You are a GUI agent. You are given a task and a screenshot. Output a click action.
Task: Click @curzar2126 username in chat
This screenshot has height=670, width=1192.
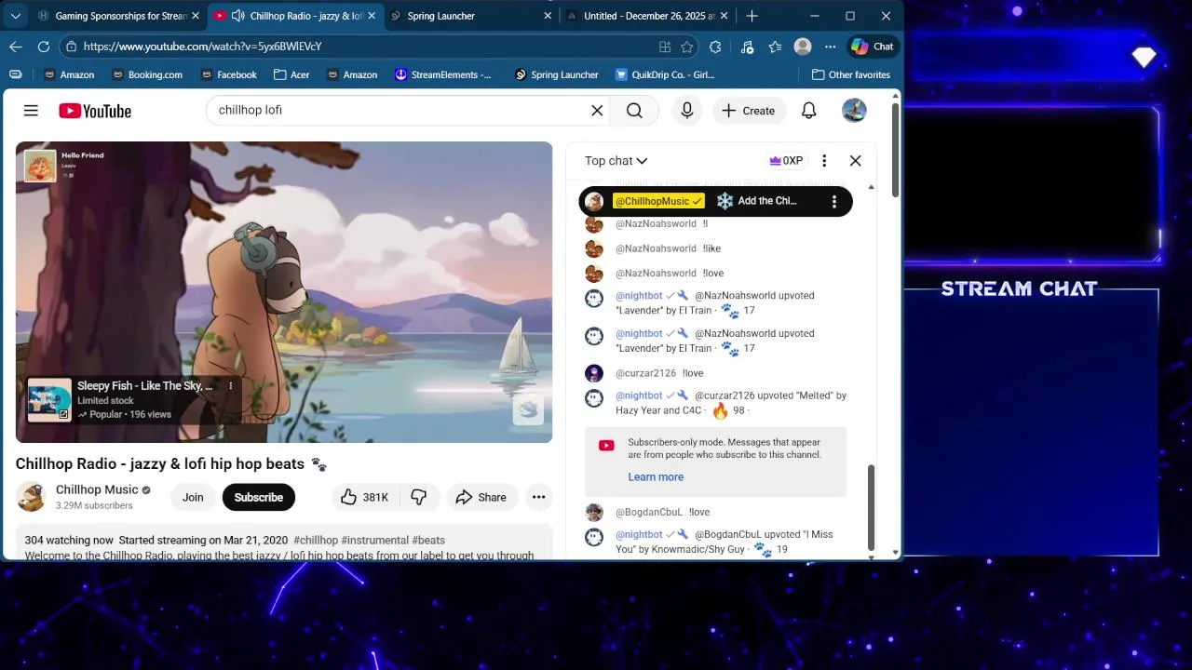(x=645, y=373)
